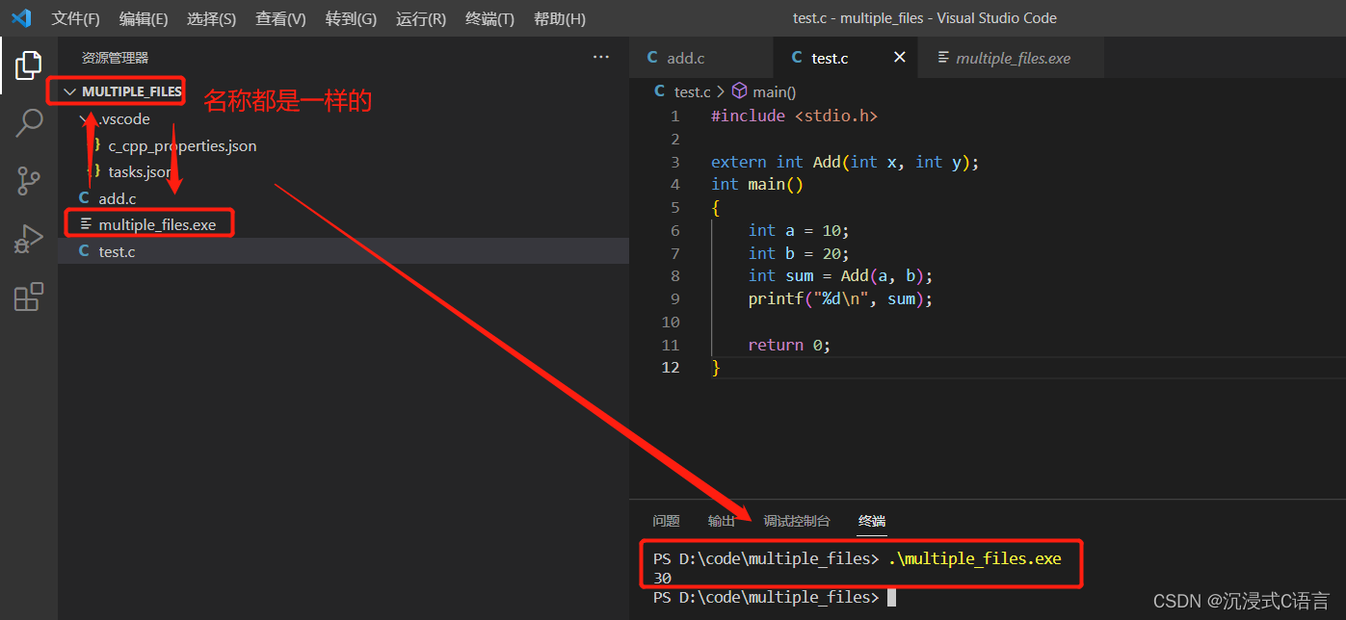Collapse the .vscode folder
Viewport: 1346px width, 620px height.
pos(84,119)
